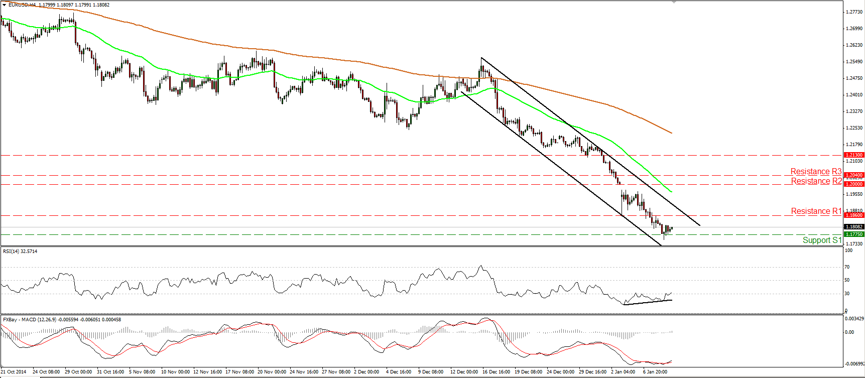Click the 9 Dec 08:00 date label
This screenshot has height=378, width=865.
[431, 372]
